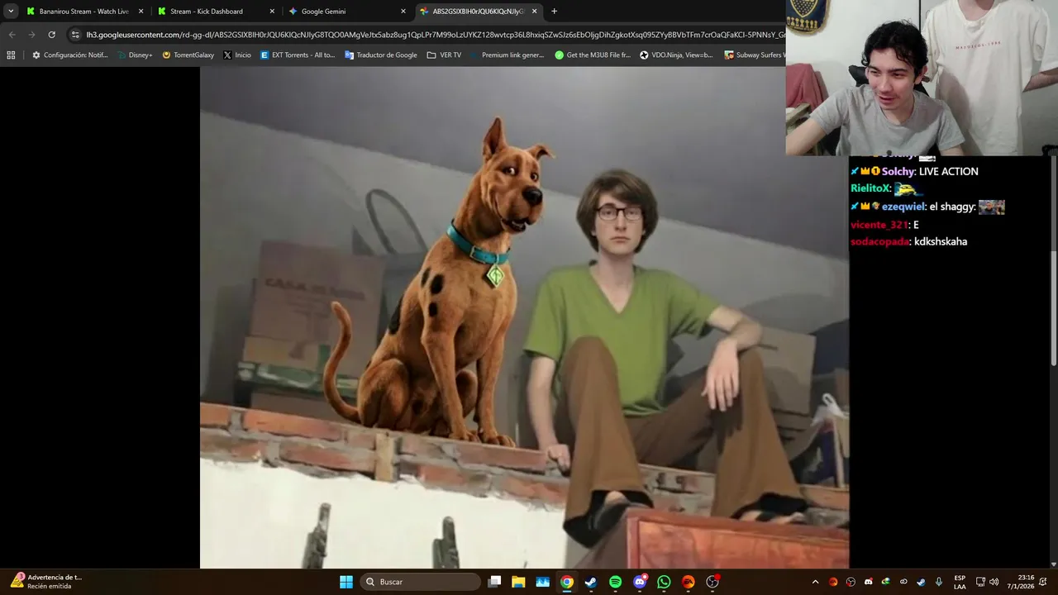Click the RielitoX chat username
Image resolution: width=1058 pixels, height=595 pixels.
coord(870,188)
